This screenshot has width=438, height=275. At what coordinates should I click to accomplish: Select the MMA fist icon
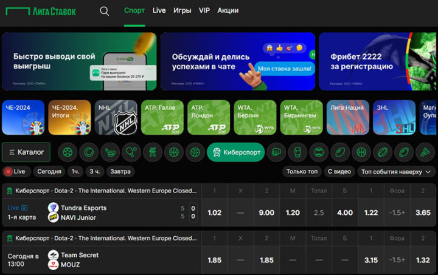click(276, 152)
